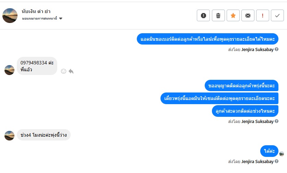This screenshot has height=173, width=287.
Task: Click the customer name นับเงิน ตำ ยำ
Action: [36, 11]
